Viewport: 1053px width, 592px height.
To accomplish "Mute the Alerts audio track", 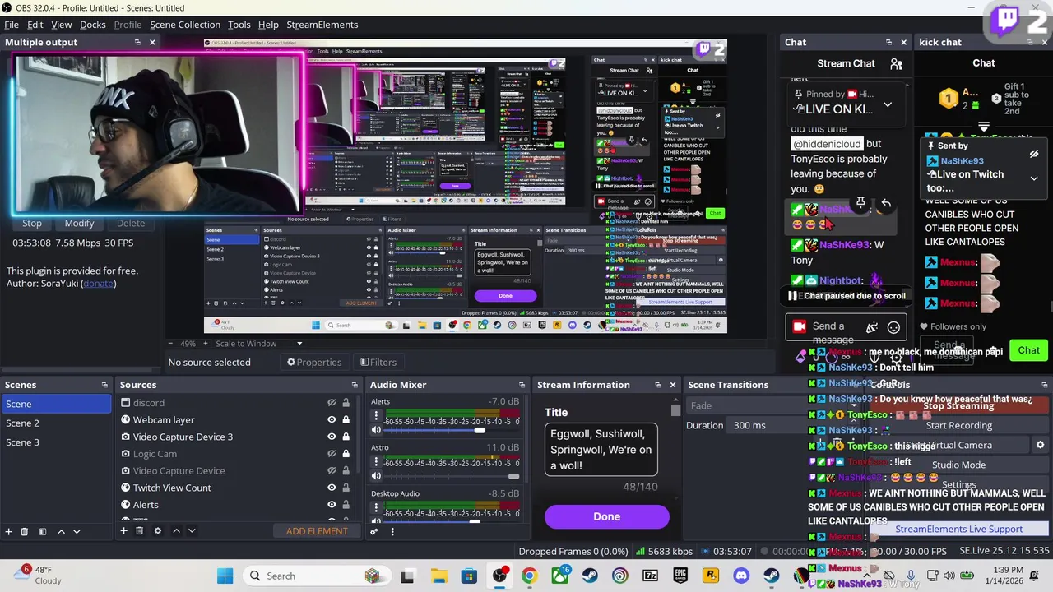I will click(376, 430).
